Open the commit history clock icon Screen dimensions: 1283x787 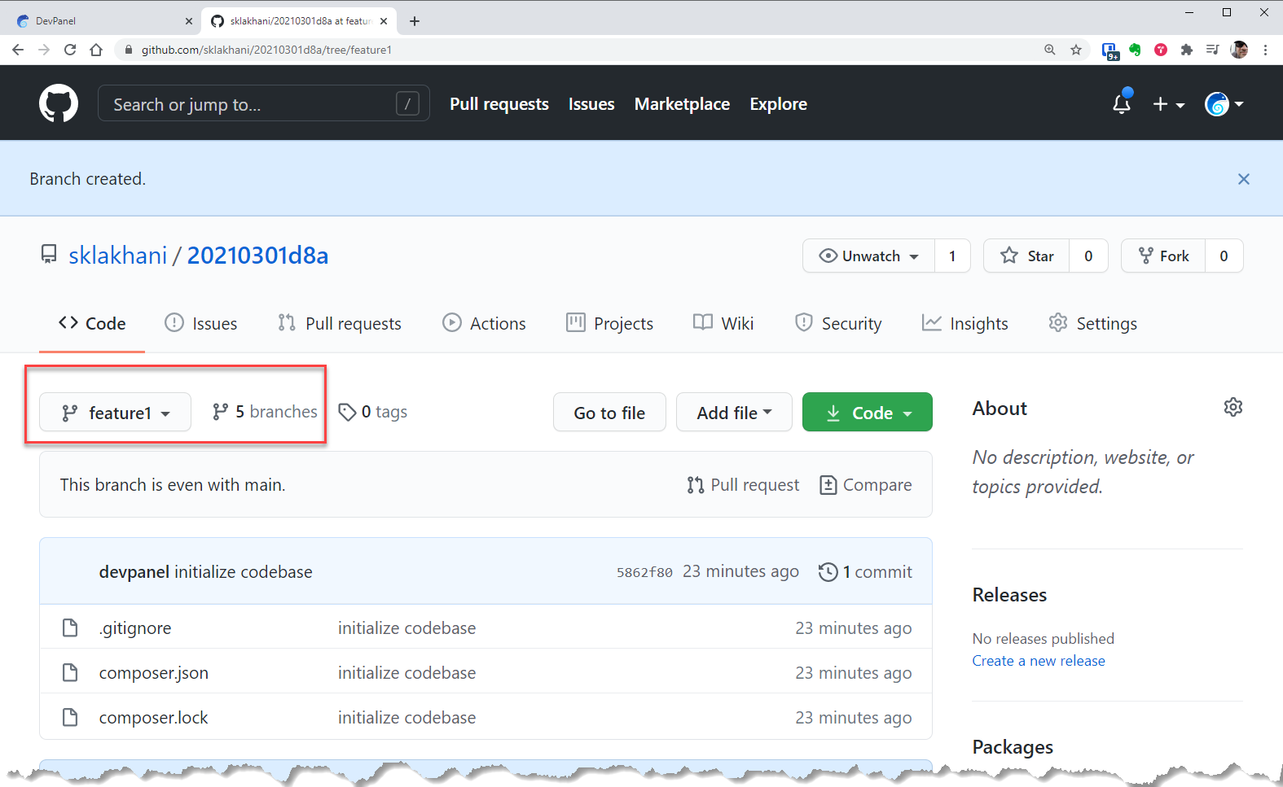tap(828, 572)
